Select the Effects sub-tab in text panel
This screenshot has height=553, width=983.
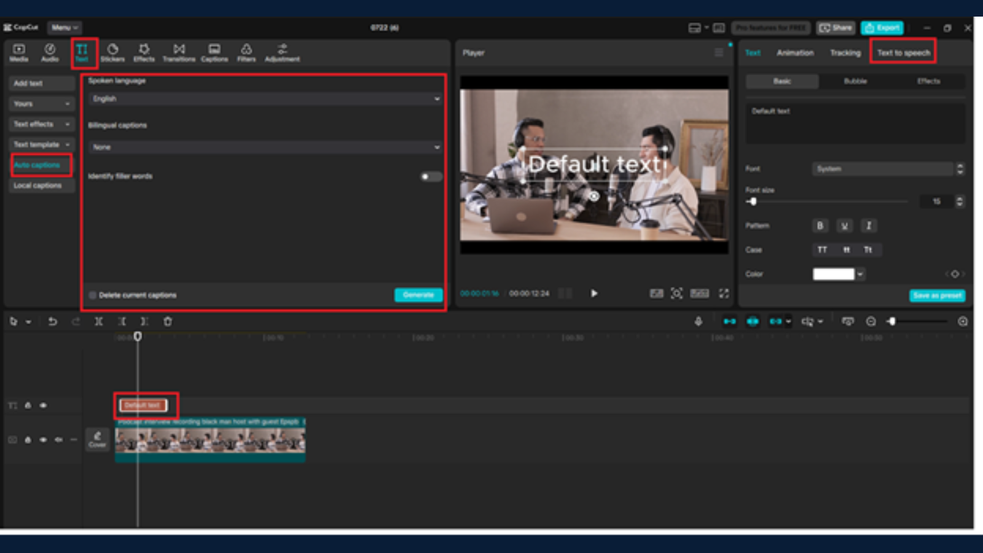click(x=928, y=81)
